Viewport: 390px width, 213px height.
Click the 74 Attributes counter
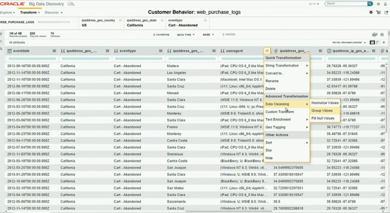tap(55, 35)
